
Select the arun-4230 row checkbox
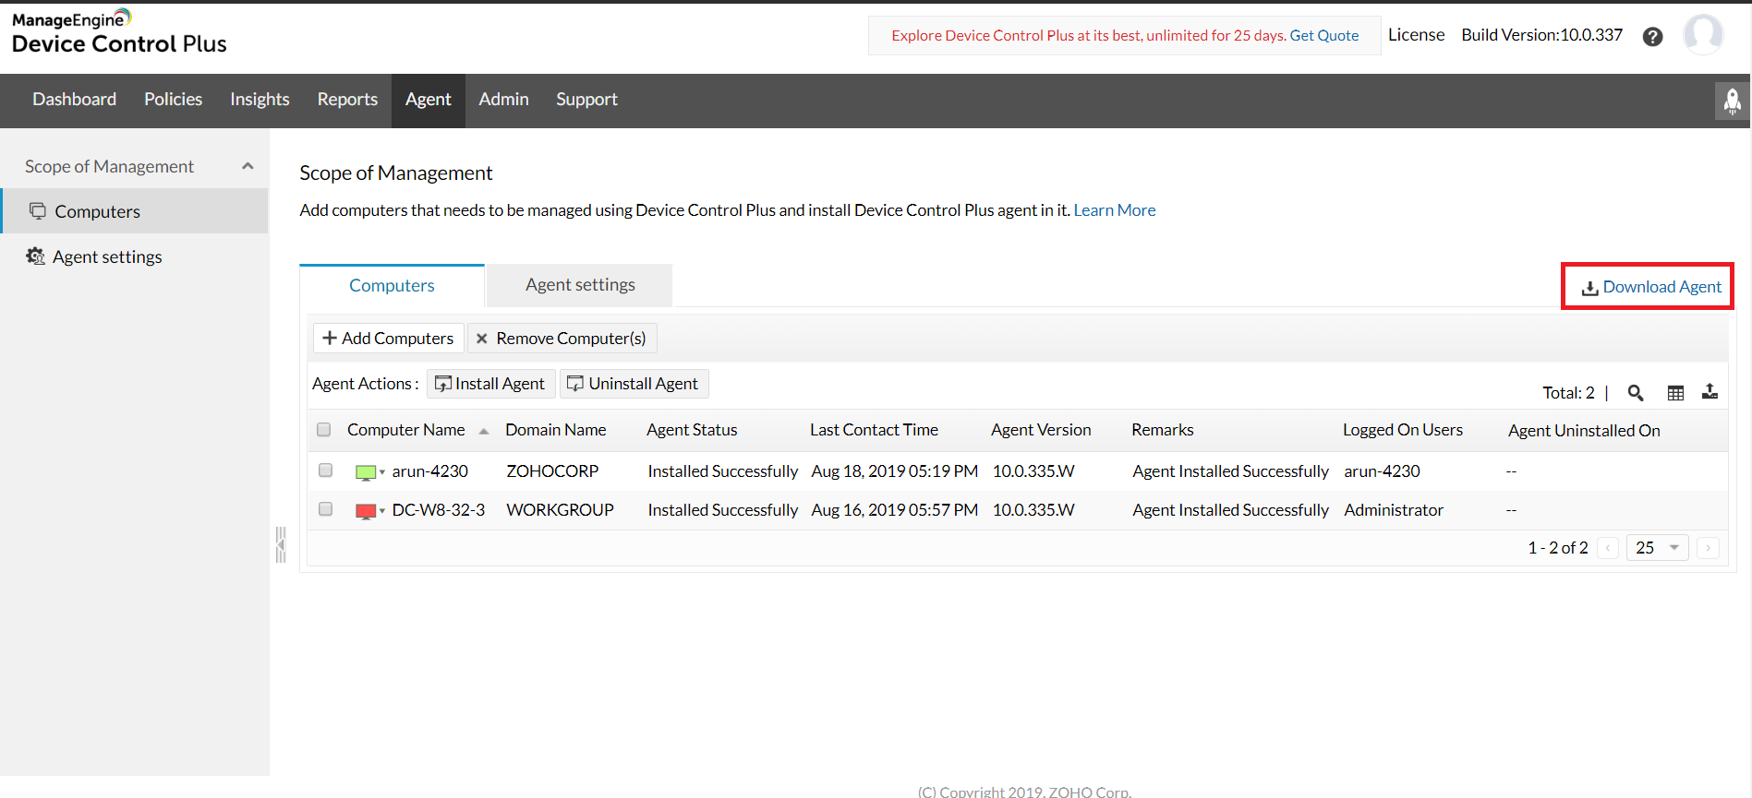click(x=325, y=470)
